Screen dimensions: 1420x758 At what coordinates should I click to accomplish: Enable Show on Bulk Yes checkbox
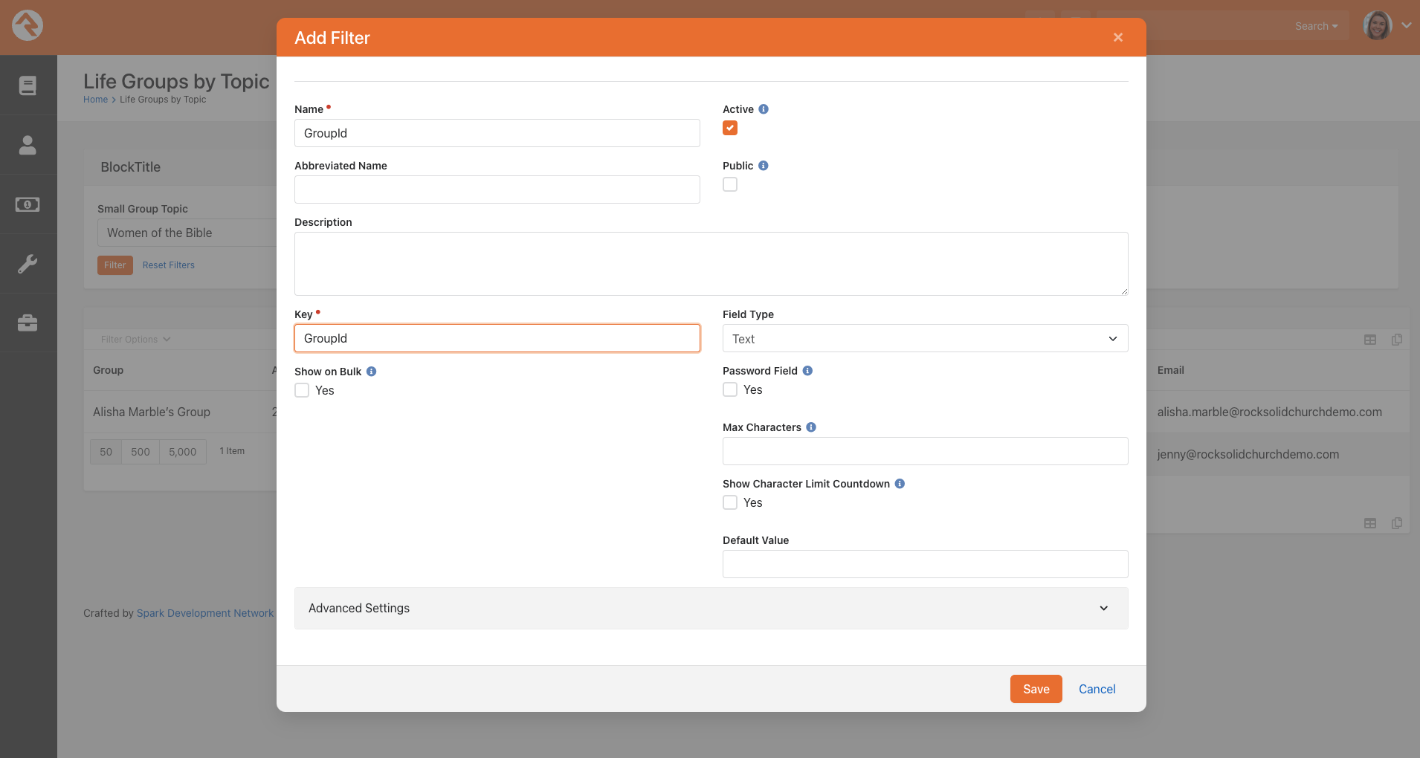[x=302, y=390]
